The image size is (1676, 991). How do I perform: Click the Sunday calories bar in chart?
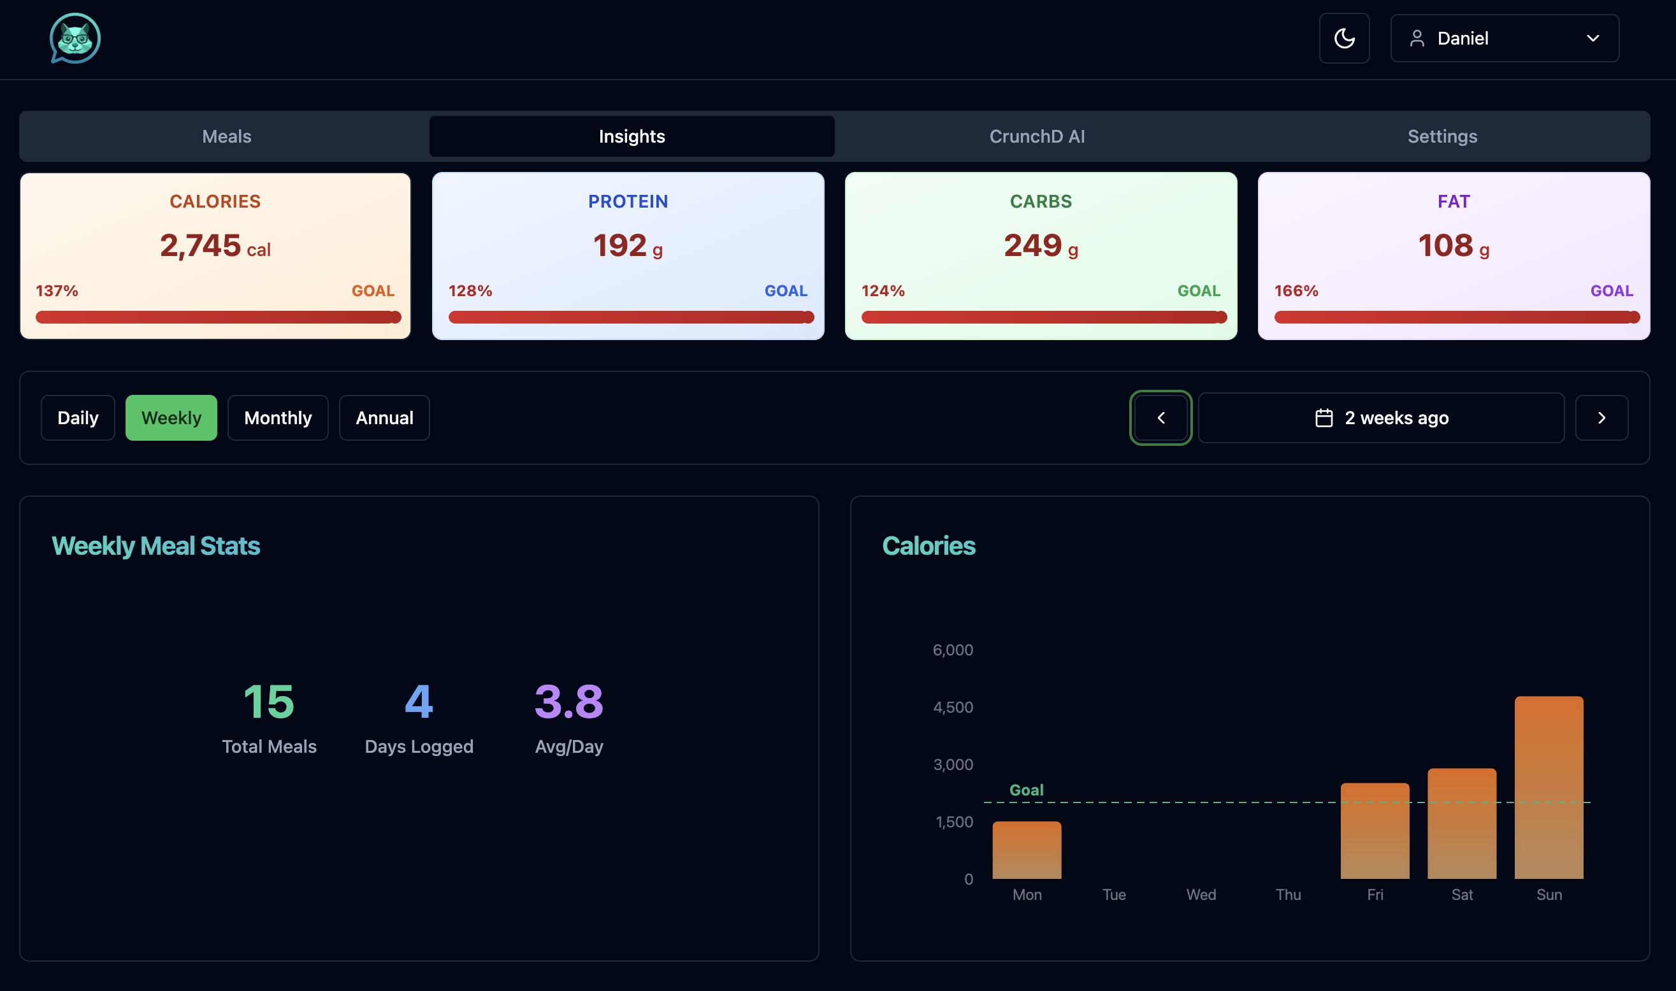[x=1548, y=787]
